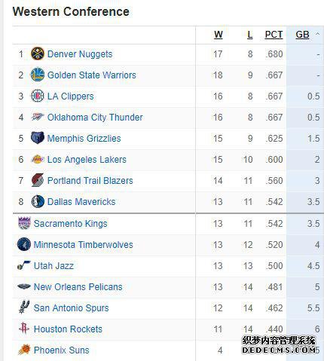Open the New Orleans Pelicans team link
This screenshot has height=361, width=324.
click(78, 286)
